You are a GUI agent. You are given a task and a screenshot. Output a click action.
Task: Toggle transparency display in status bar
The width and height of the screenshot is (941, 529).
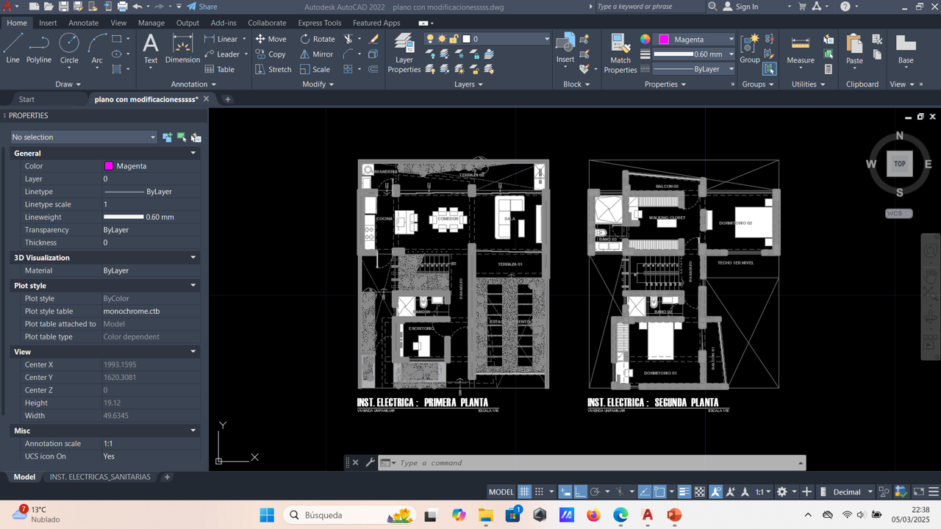(700, 492)
